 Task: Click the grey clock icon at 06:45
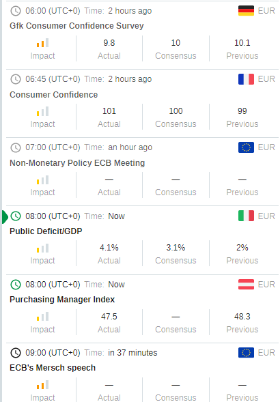click(x=16, y=79)
